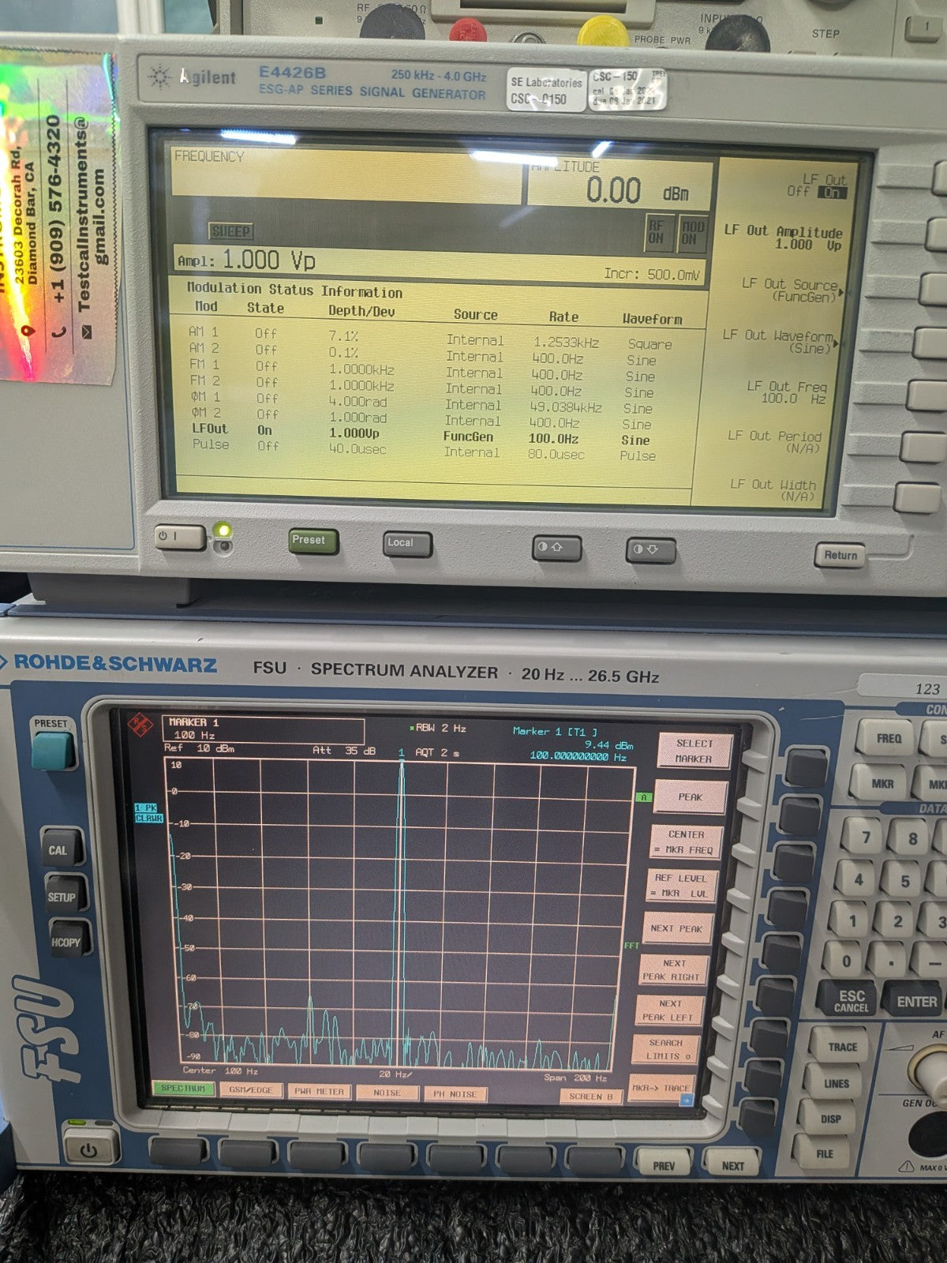Open LF Out Waveform (Sine) submenu
The width and height of the screenshot is (947, 1263).
[778, 342]
